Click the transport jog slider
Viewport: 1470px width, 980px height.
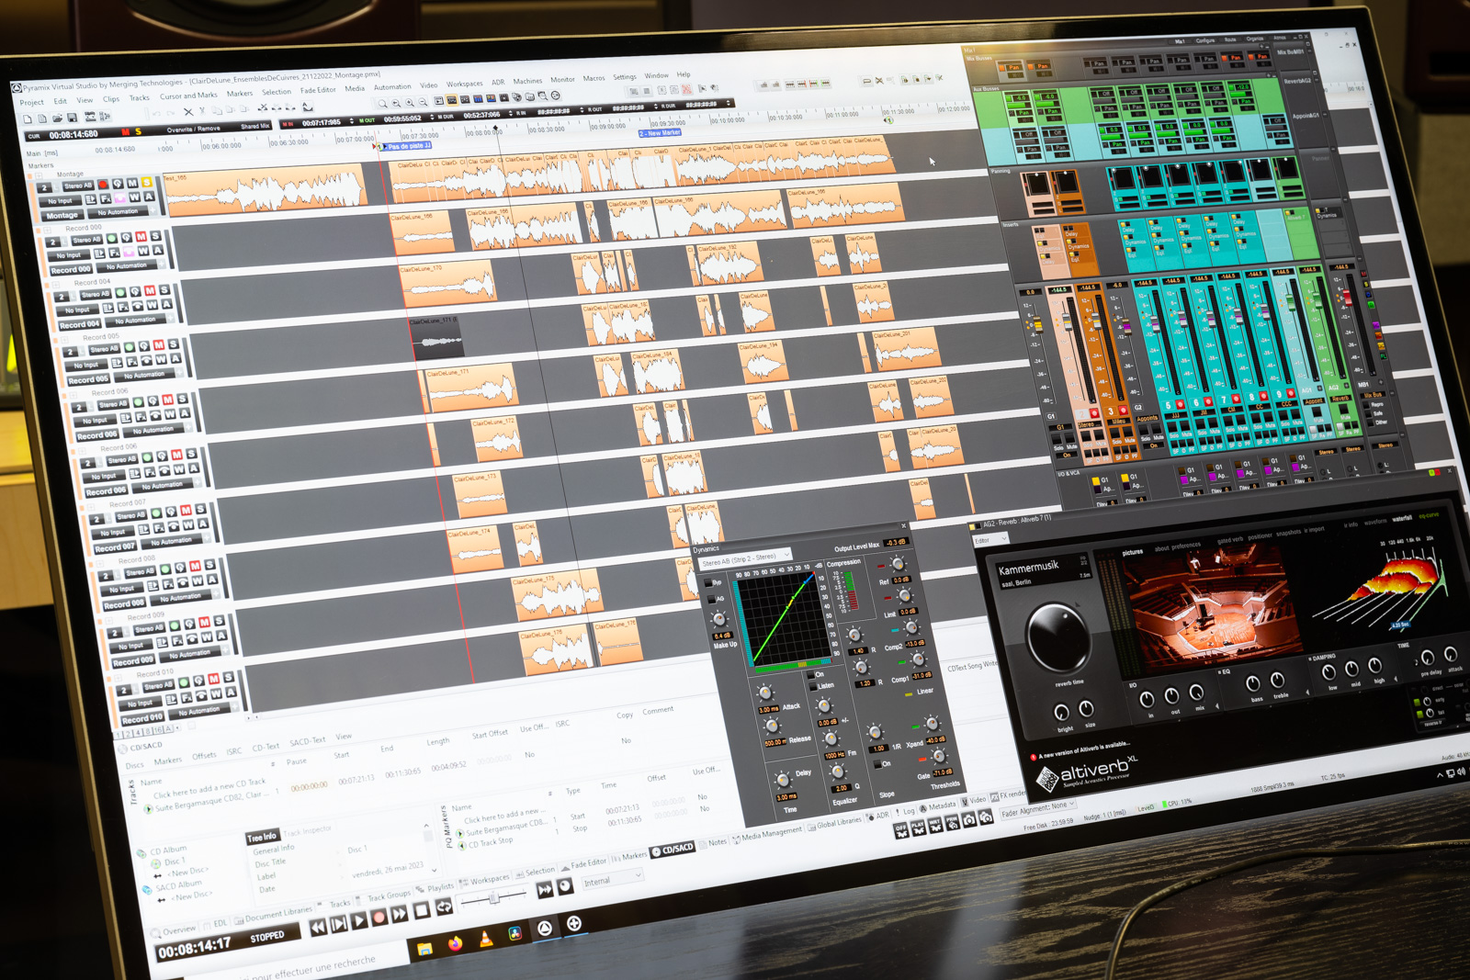(493, 898)
